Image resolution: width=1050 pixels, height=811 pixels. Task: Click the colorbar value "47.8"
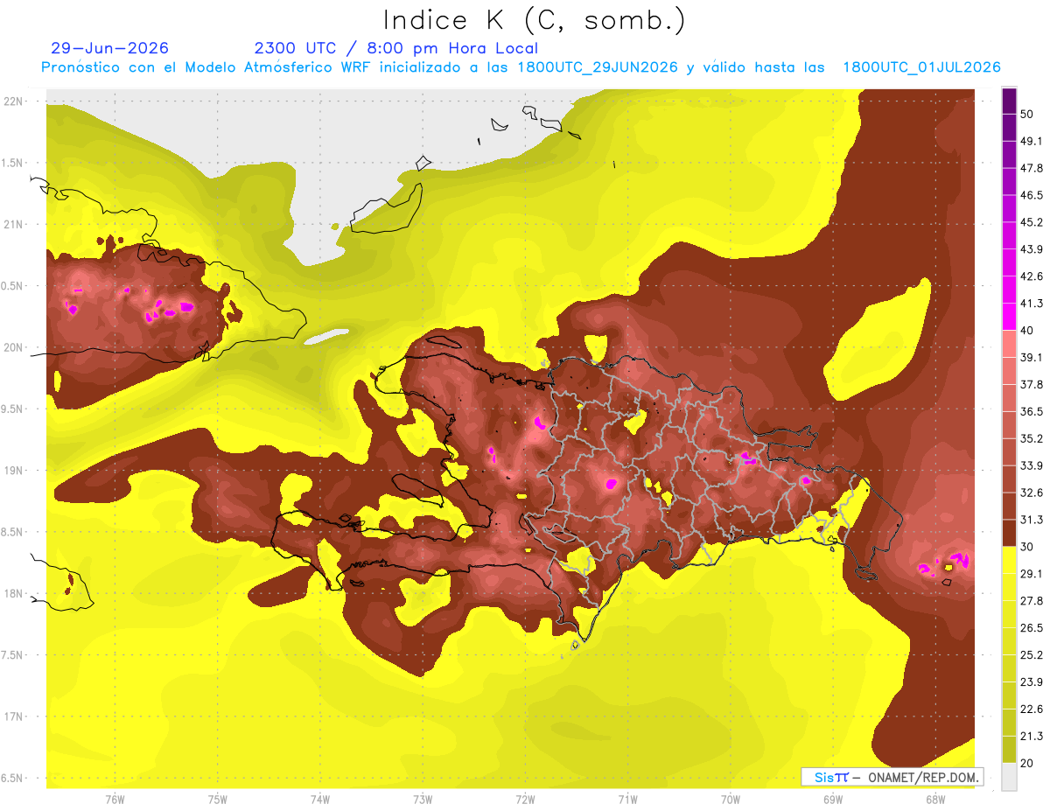click(1032, 168)
